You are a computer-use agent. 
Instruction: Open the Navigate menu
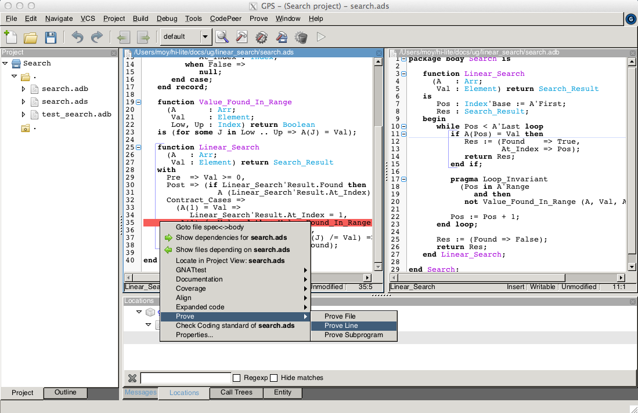click(59, 19)
